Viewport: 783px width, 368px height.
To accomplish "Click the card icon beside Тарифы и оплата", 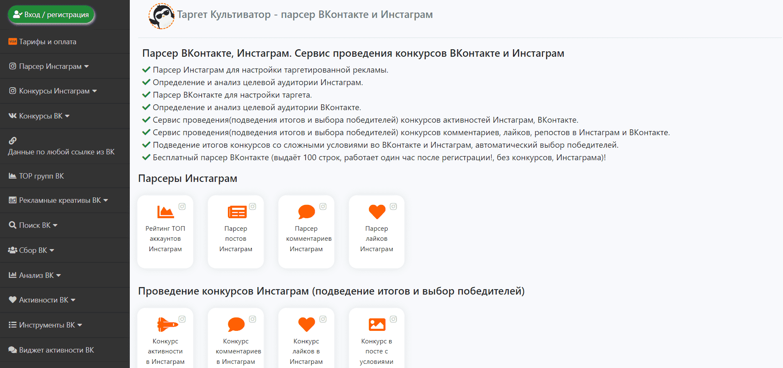I will tap(13, 42).
